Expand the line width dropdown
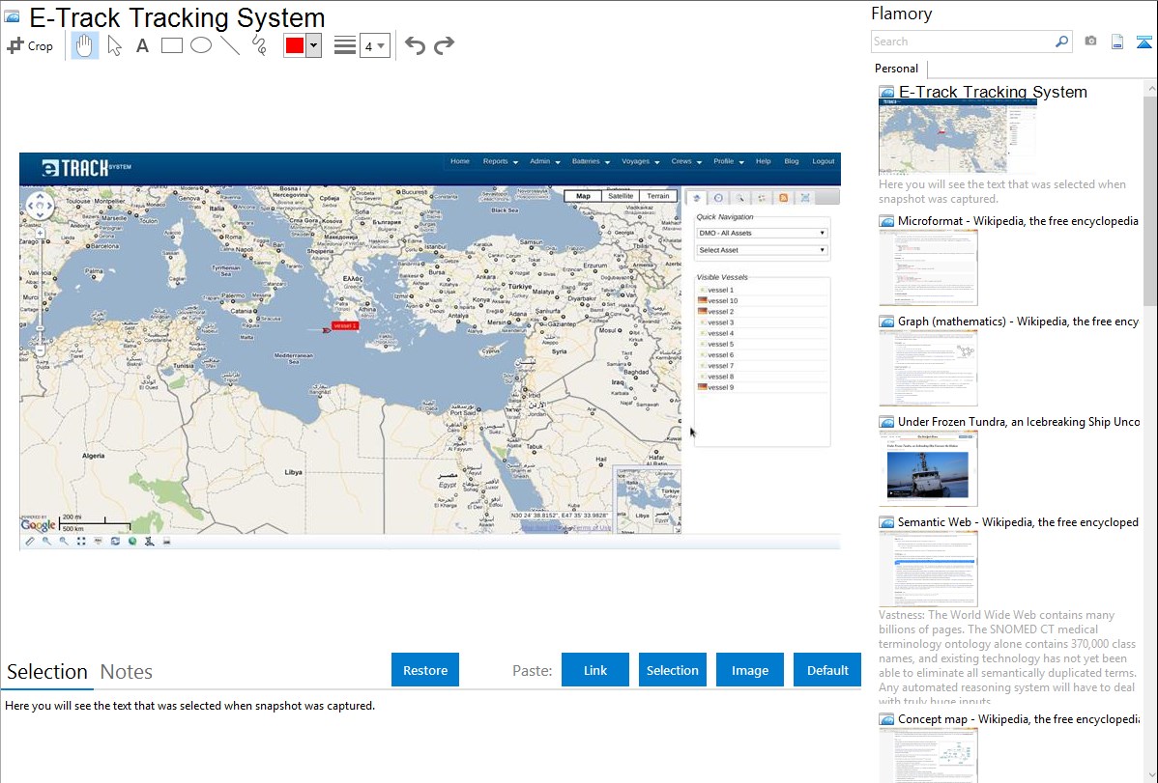The height and width of the screenshot is (783, 1158). tap(374, 45)
